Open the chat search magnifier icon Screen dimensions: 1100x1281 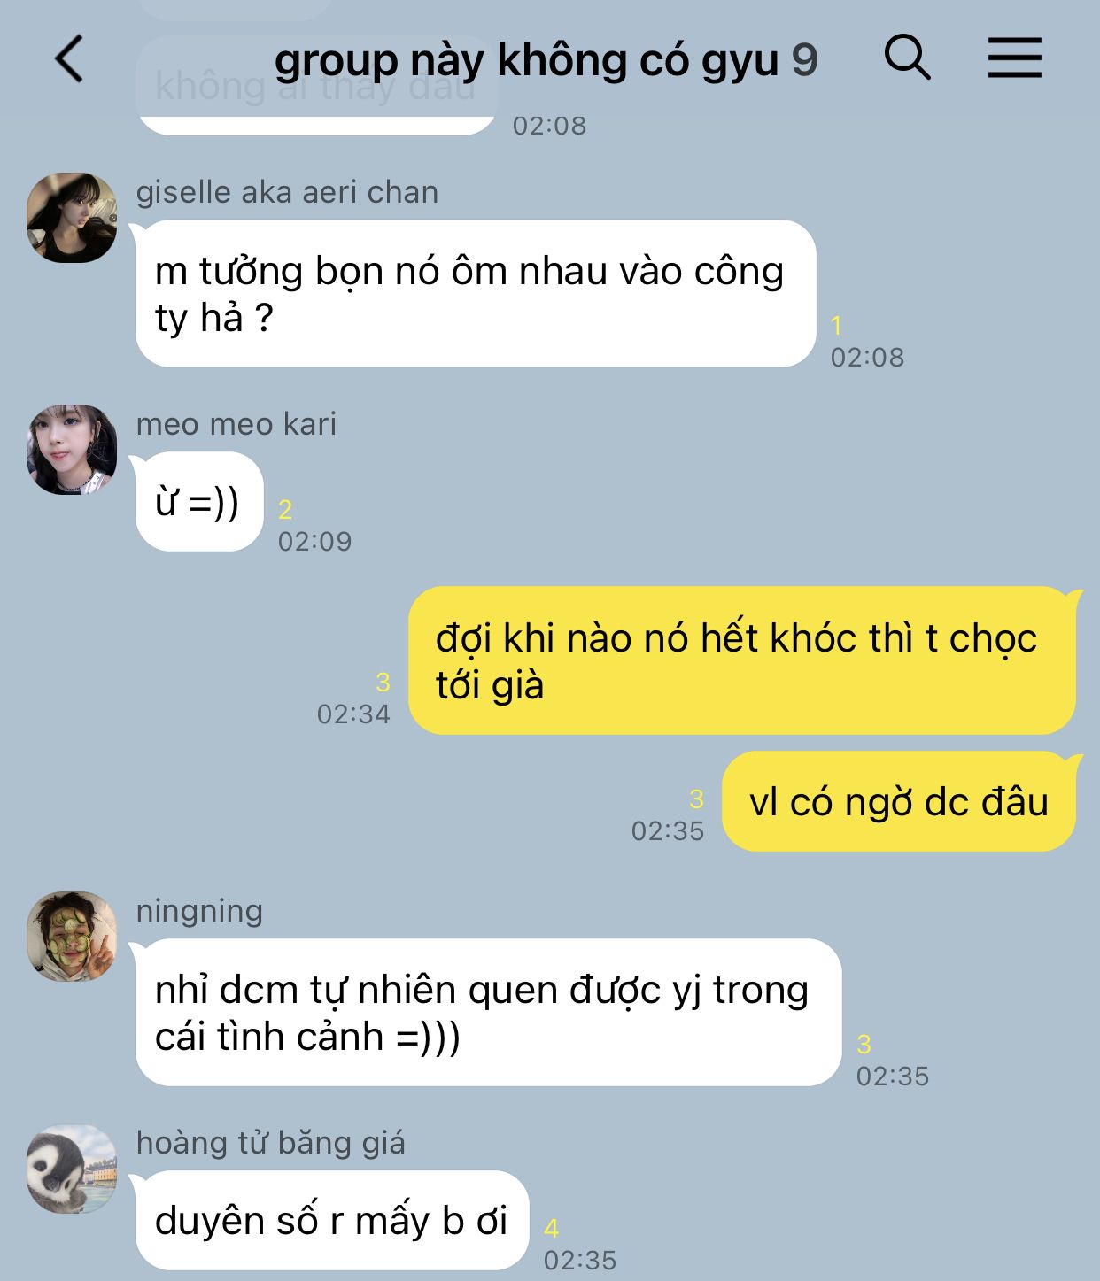pyautogui.click(x=907, y=58)
